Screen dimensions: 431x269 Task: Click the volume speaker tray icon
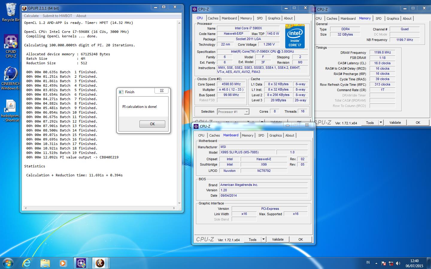[x=398, y=263]
